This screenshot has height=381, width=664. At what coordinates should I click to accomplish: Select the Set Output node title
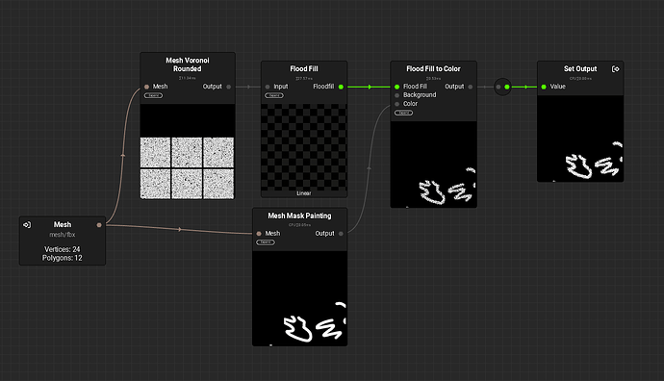(580, 68)
